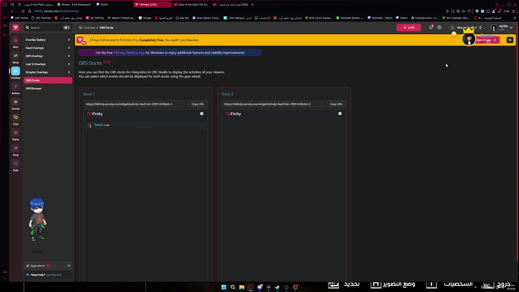This screenshot has height=292, width=519.
Task: Open the Sounds section in sidebar
Action: [15, 104]
